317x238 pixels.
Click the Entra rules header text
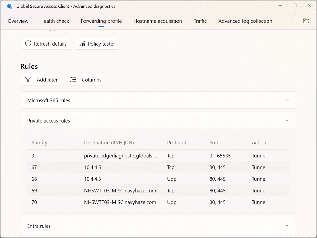tap(39, 226)
